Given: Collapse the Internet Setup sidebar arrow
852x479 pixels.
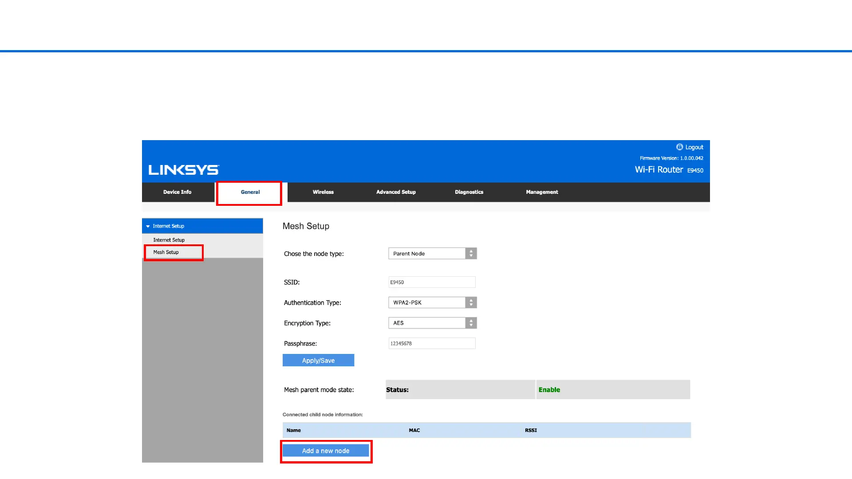Looking at the screenshot, I should 148,226.
